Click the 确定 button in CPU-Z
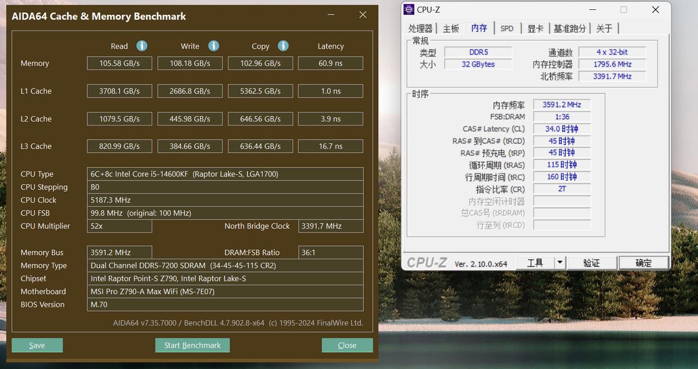This screenshot has height=369, width=698. tap(644, 263)
